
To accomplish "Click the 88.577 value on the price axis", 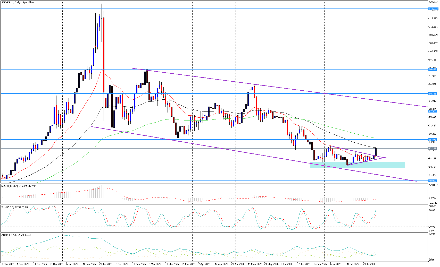I will coord(433,84).
